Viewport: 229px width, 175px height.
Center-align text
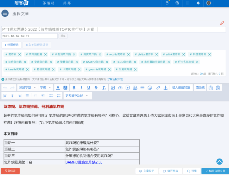(x=12, y=96)
